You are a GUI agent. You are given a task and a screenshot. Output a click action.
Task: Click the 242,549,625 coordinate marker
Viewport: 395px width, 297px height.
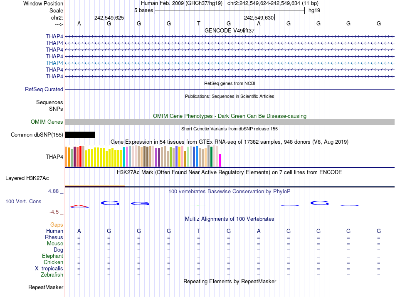tap(109, 17)
